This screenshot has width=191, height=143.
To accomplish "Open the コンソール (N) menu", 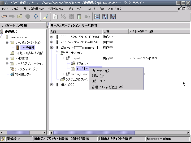I will 9,9.
